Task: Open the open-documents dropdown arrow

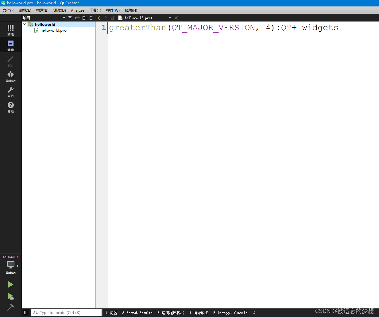Action: 170,18
